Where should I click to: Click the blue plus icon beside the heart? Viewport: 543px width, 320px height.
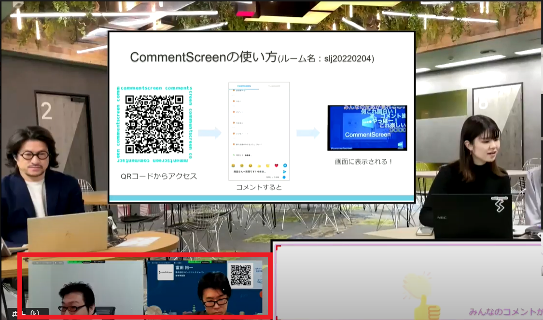[285, 166]
